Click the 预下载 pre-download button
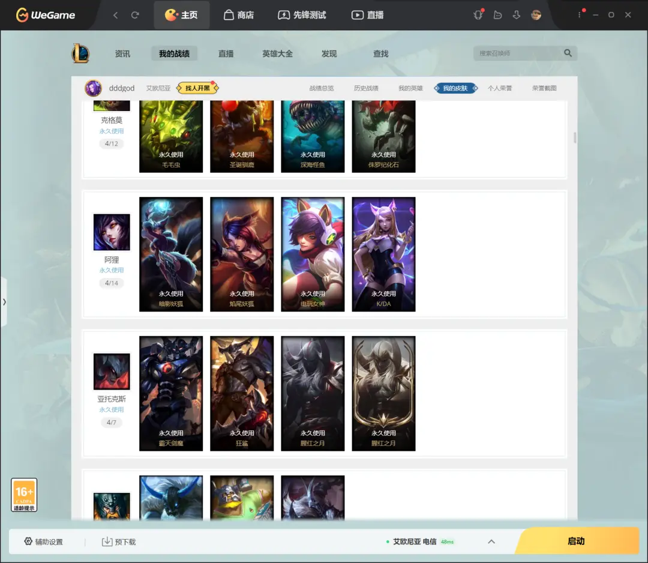648x563 pixels. click(x=119, y=541)
